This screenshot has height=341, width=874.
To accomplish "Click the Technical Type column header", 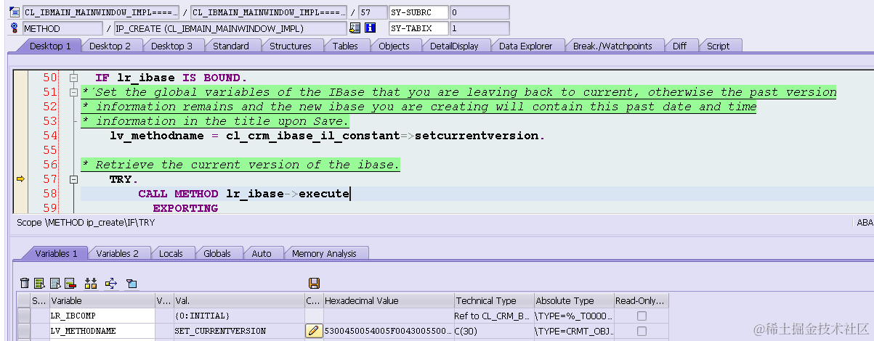I will (x=493, y=300).
